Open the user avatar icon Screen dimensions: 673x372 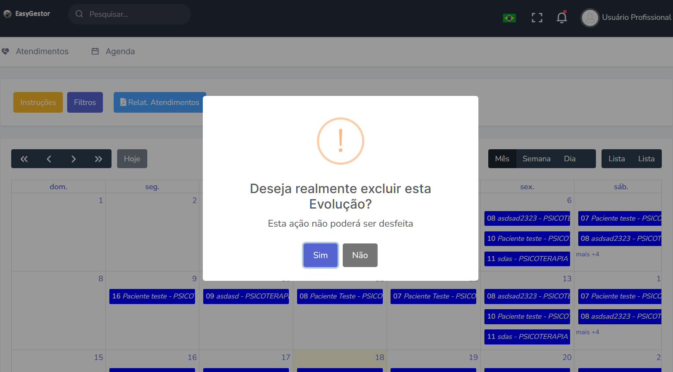coord(590,18)
